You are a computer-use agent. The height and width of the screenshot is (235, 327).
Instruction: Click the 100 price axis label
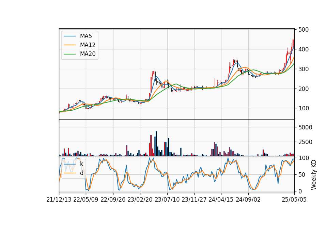pos(303,108)
